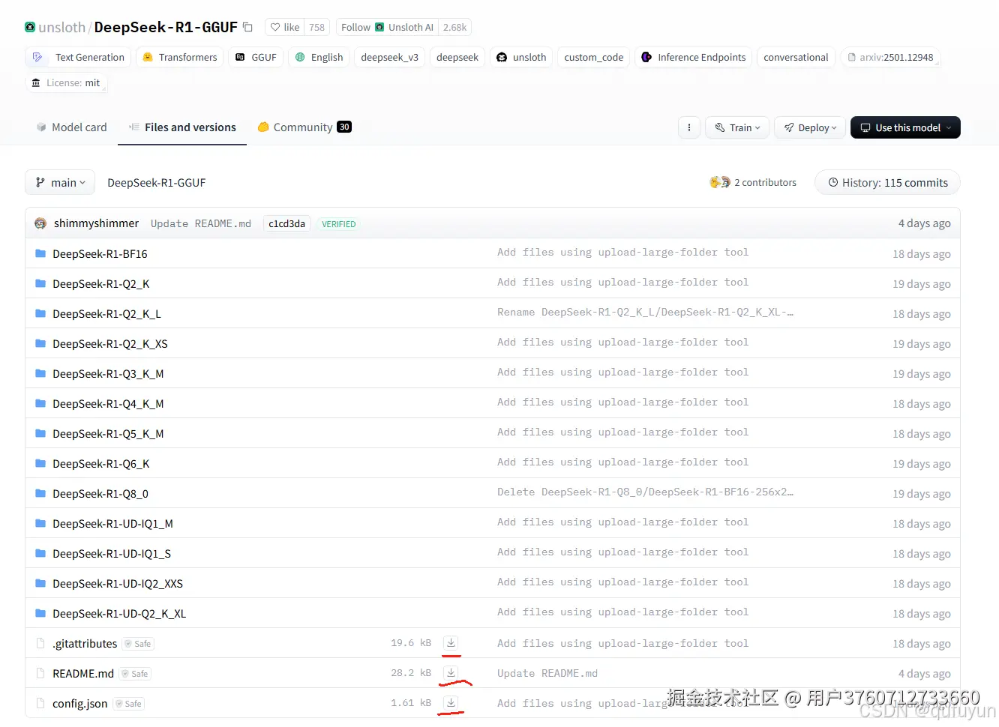Download the config.json file
The height and width of the screenshot is (727, 999).
(451, 703)
